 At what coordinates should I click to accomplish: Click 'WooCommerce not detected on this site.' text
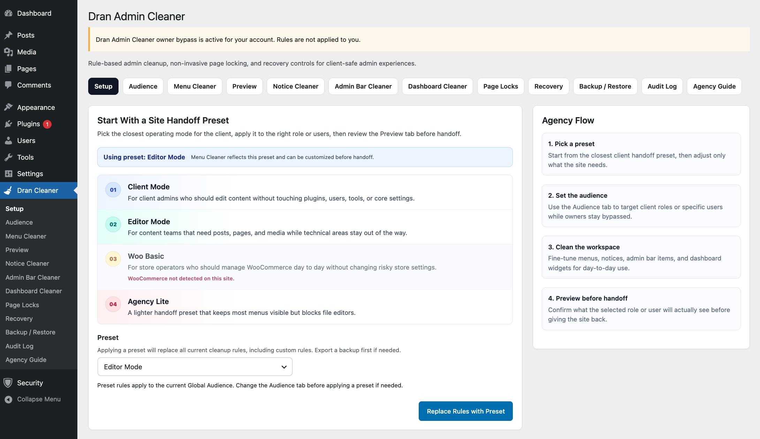click(x=181, y=278)
